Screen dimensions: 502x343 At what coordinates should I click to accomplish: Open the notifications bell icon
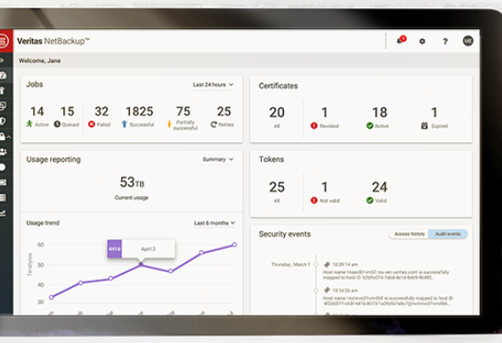click(x=400, y=40)
